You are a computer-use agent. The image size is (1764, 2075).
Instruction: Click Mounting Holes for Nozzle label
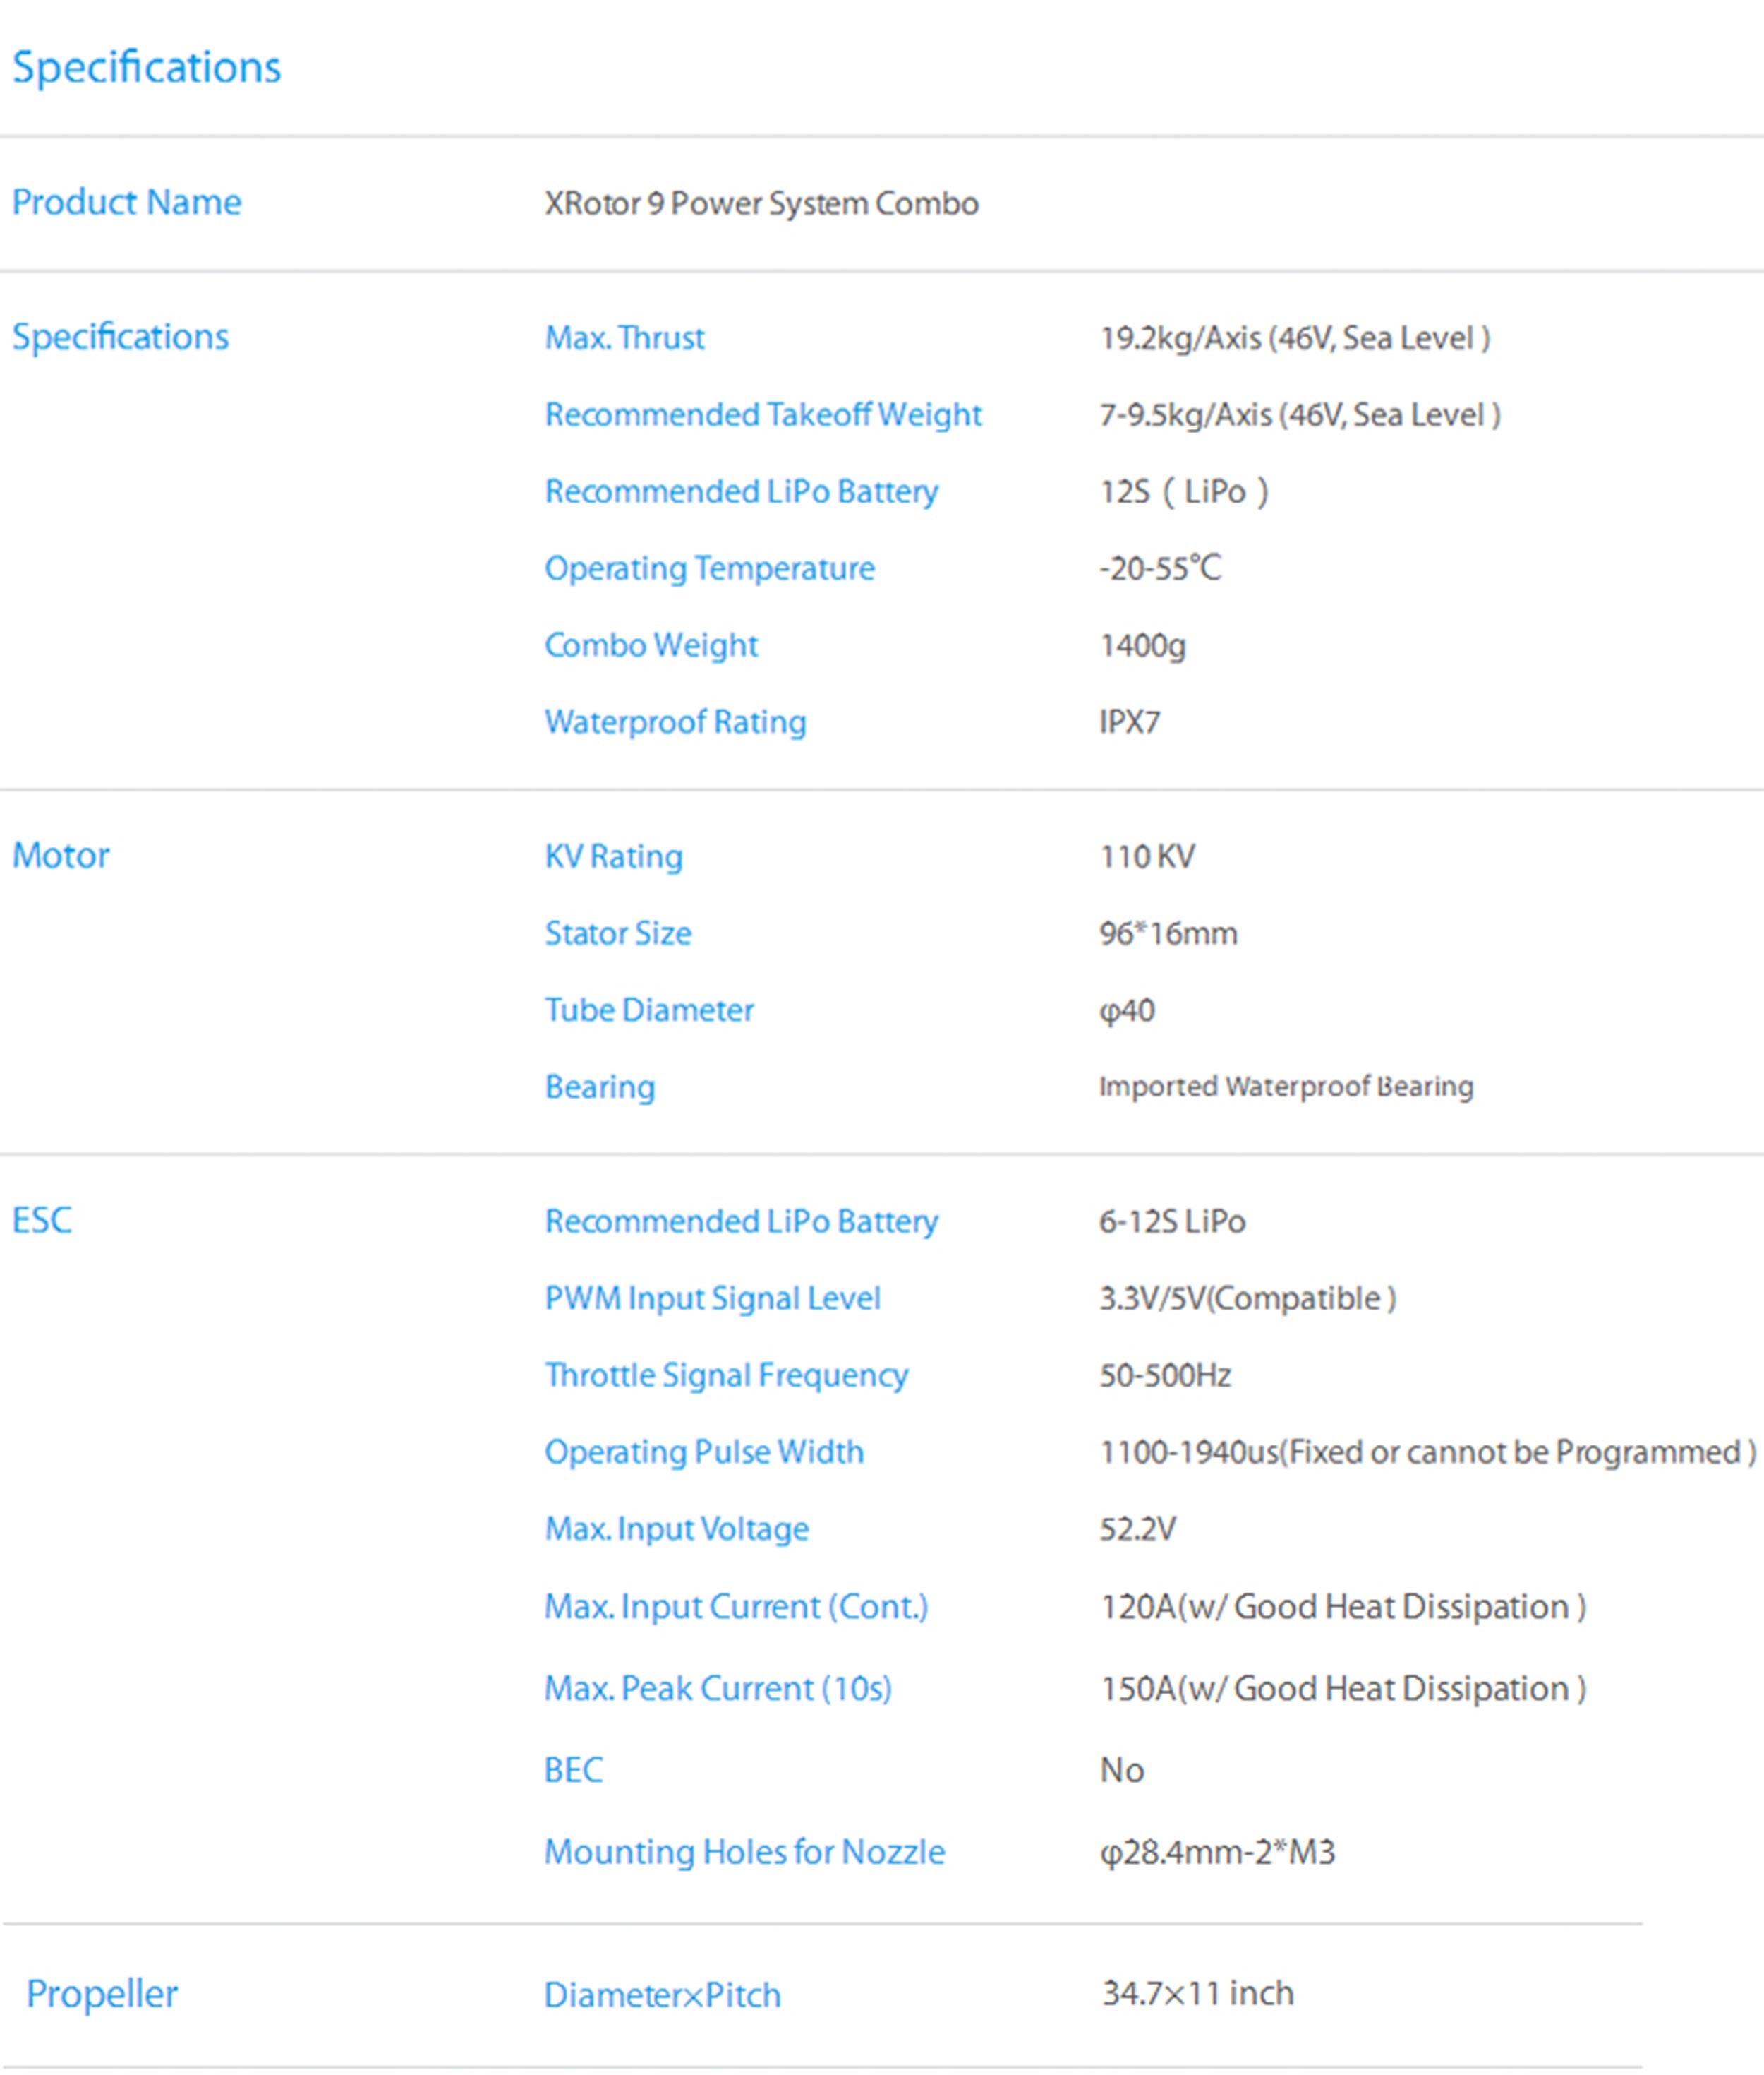pyautogui.click(x=744, y=1852)
